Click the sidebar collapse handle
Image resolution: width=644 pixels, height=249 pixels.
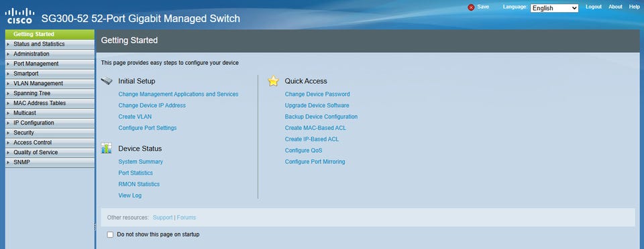(x=95, y=226)
